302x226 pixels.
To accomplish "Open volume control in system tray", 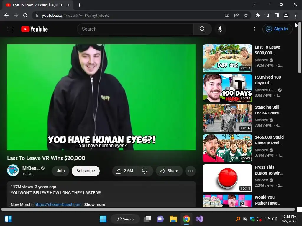I will pos(275,219).
